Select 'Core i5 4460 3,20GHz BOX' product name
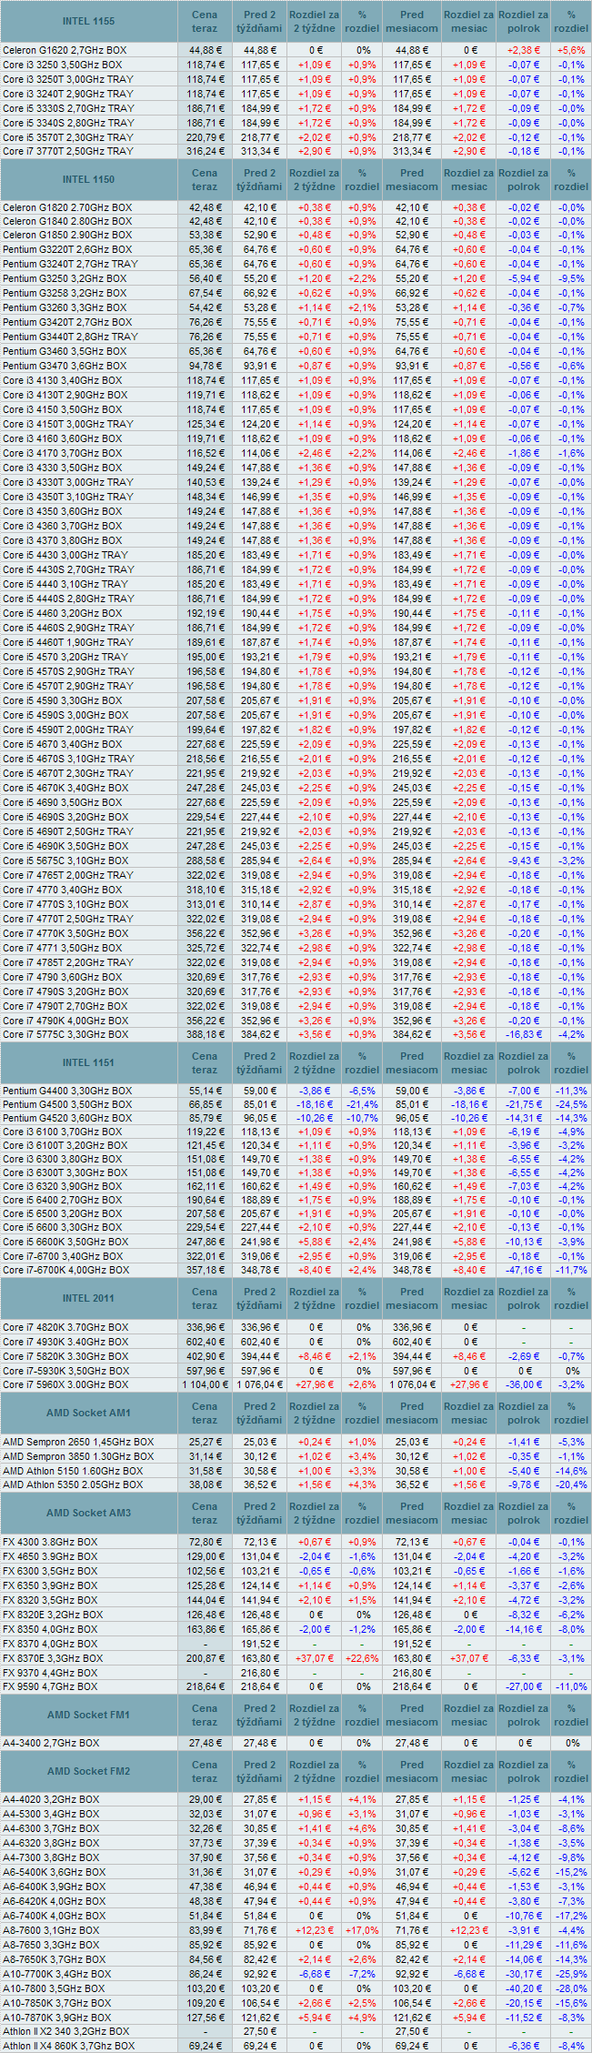 [x=62, y=613]
